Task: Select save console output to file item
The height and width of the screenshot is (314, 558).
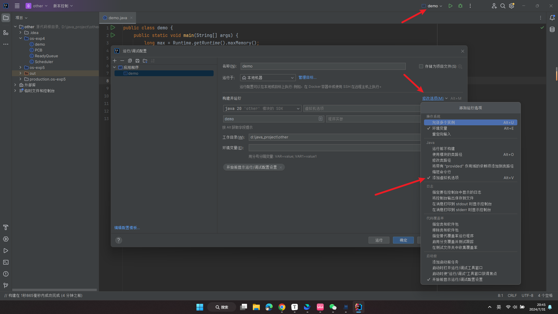Action: (471, 198)
